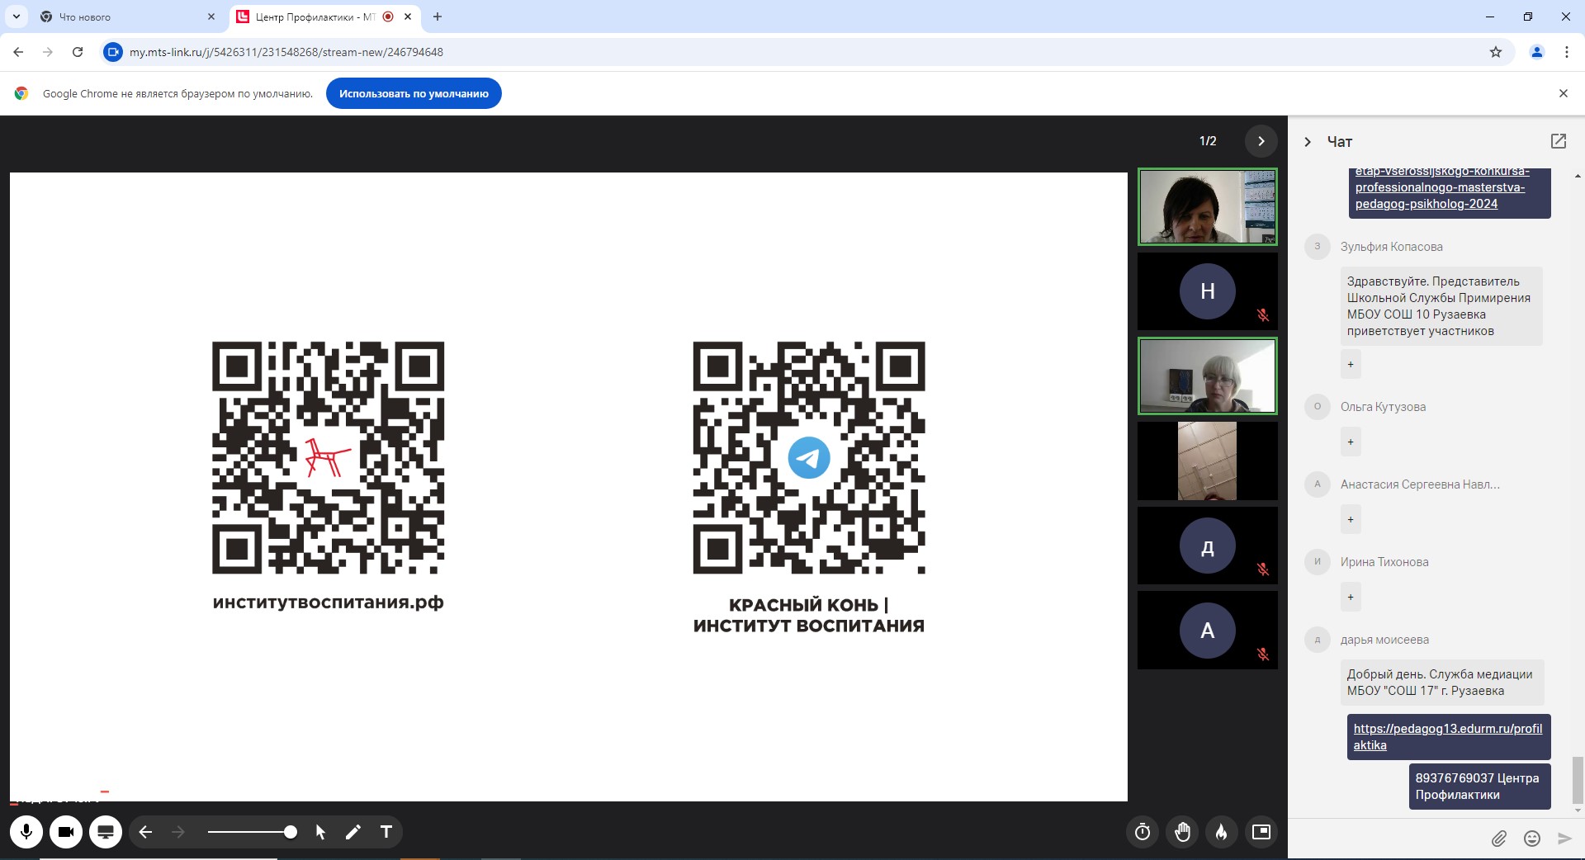Click Зульфия Копасова name in chat

(1392, 247)
